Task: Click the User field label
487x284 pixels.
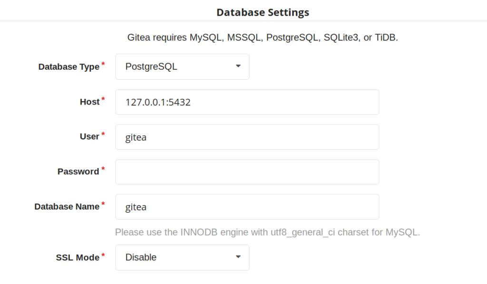Action: coord(89,136)
